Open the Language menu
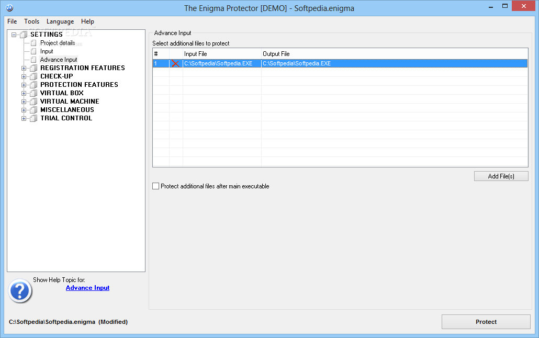This screenshot has height=338, width=539. tap(60, 21)
